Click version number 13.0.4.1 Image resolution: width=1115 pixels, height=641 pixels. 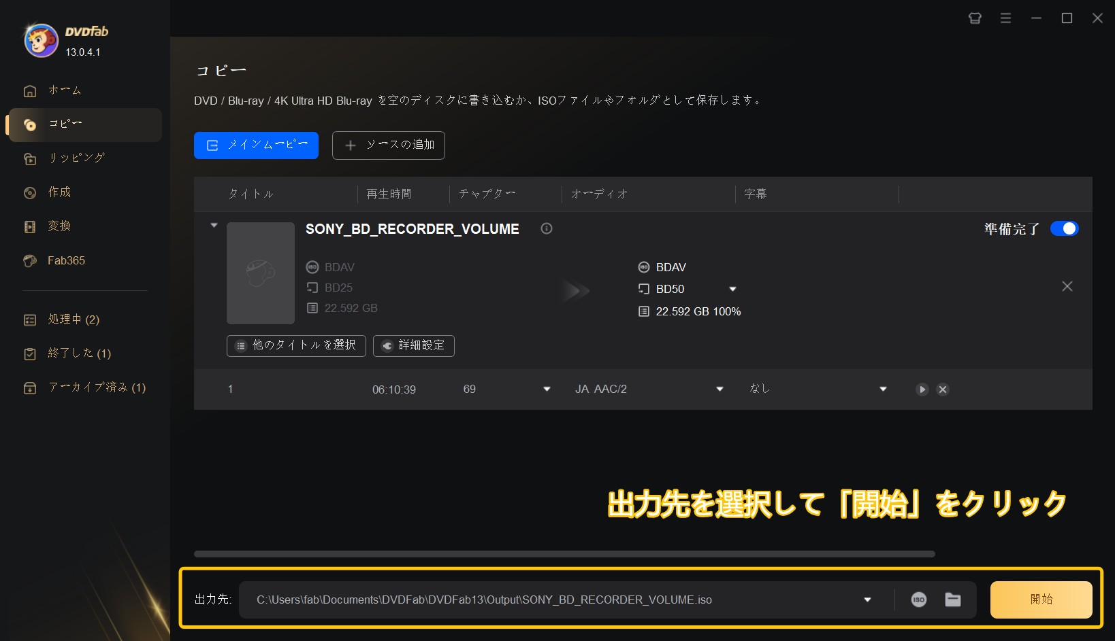click(x=83, y=52)
